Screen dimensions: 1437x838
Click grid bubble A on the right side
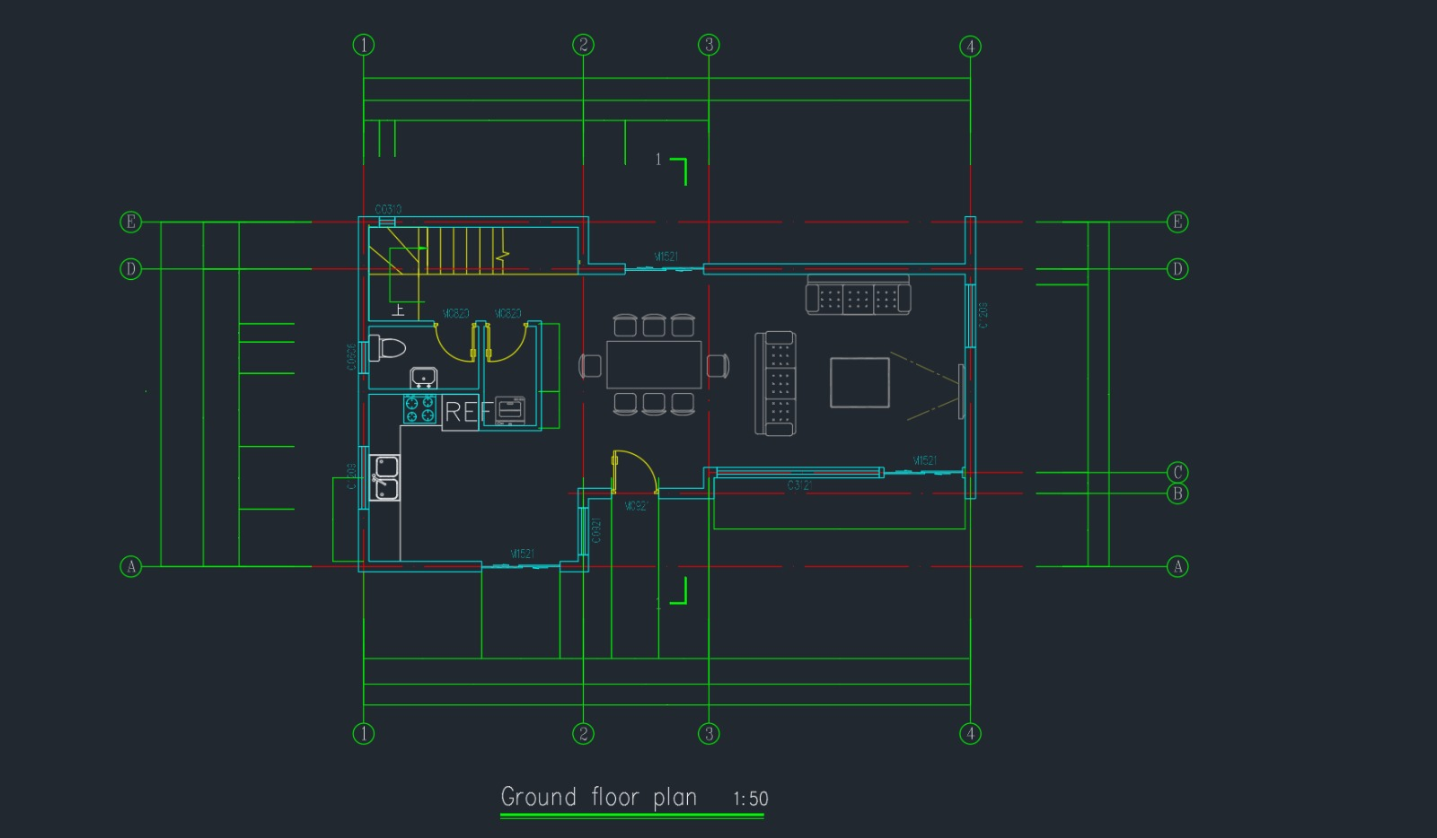(x=1177, y=566)
